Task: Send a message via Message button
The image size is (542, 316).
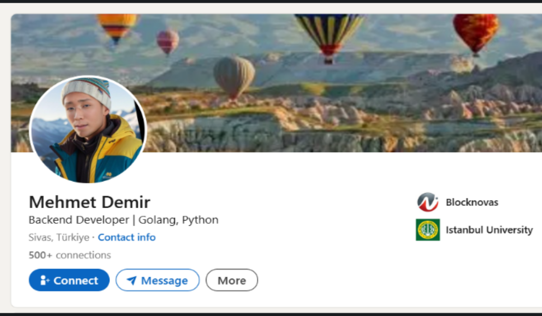Action: 158,280
